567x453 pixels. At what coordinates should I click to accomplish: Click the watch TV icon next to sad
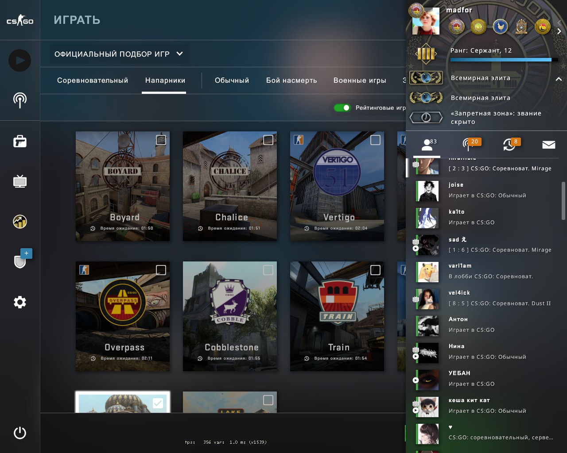[416, 242]
